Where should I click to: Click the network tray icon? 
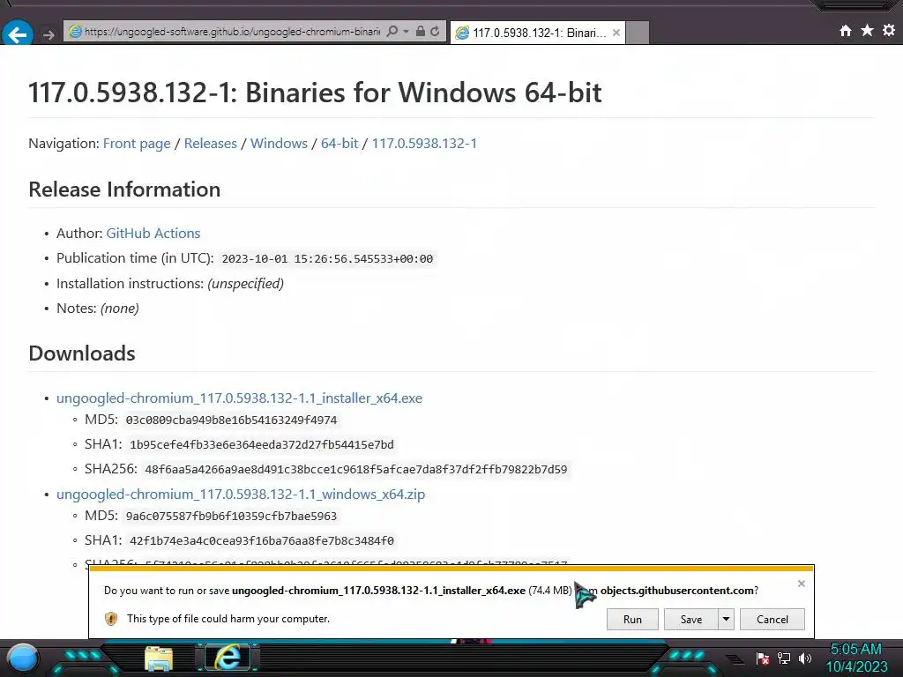(x=784, y=658)
